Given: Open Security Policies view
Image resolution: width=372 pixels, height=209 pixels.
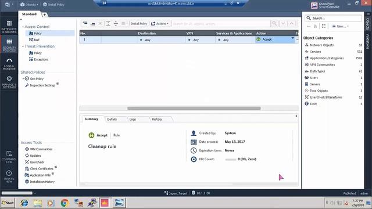Looking at the screenshot, I should point(9,45).
